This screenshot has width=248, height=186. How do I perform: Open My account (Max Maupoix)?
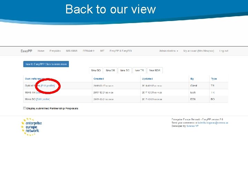click(199, 51)
